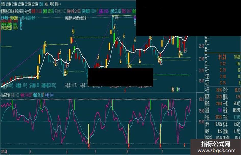Click the 均价 average price 30.13
The image size is (241, 155).
pos(237,90)
